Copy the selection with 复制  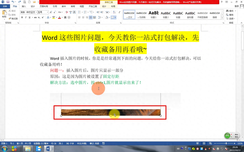click(x=12, y=15)
